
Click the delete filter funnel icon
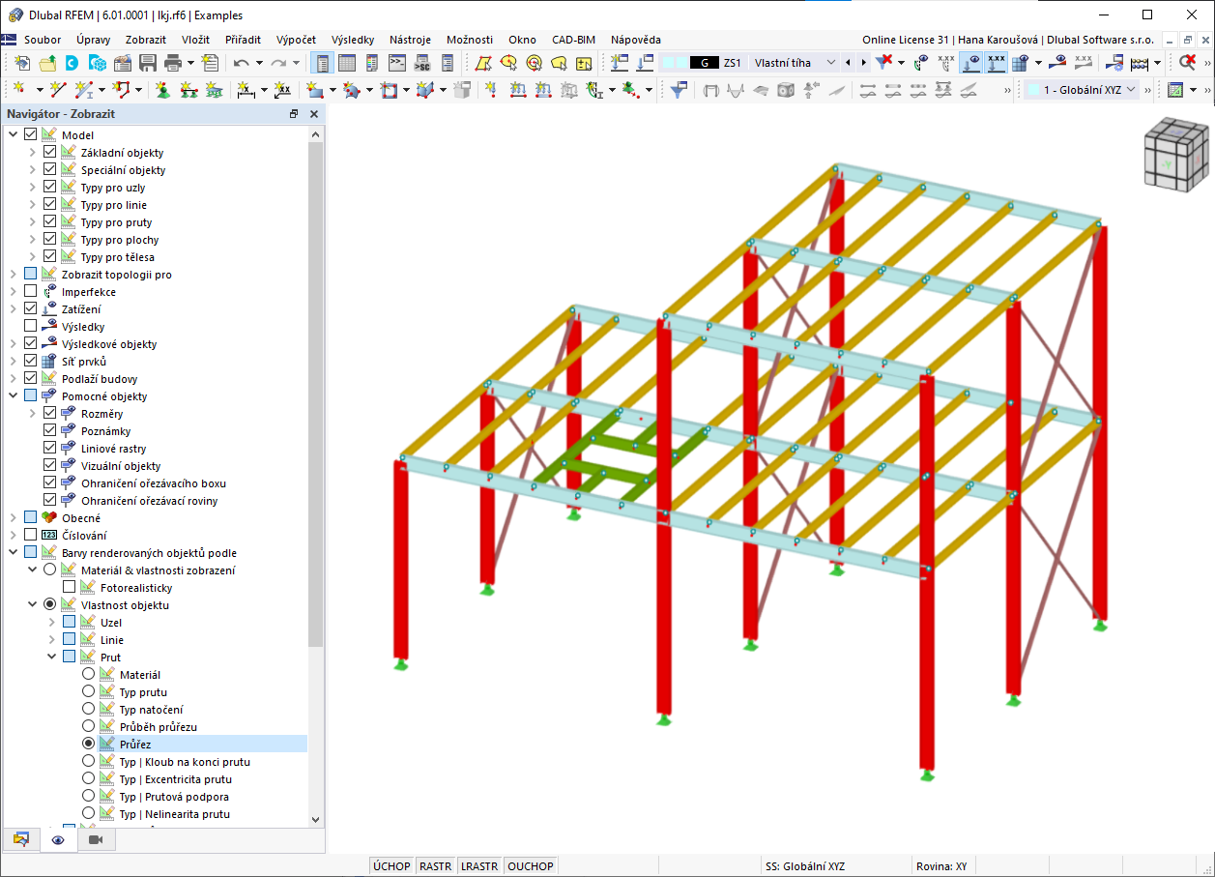[883, 63]
